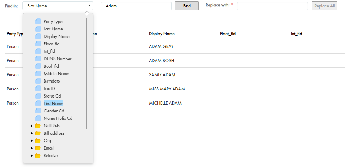Pick Birthdate from the list
The height and width of the screenshot is (167, 346).
coord(52,81)
